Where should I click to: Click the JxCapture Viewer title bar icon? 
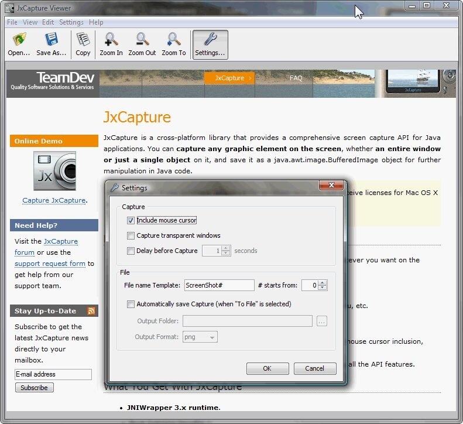10,8
